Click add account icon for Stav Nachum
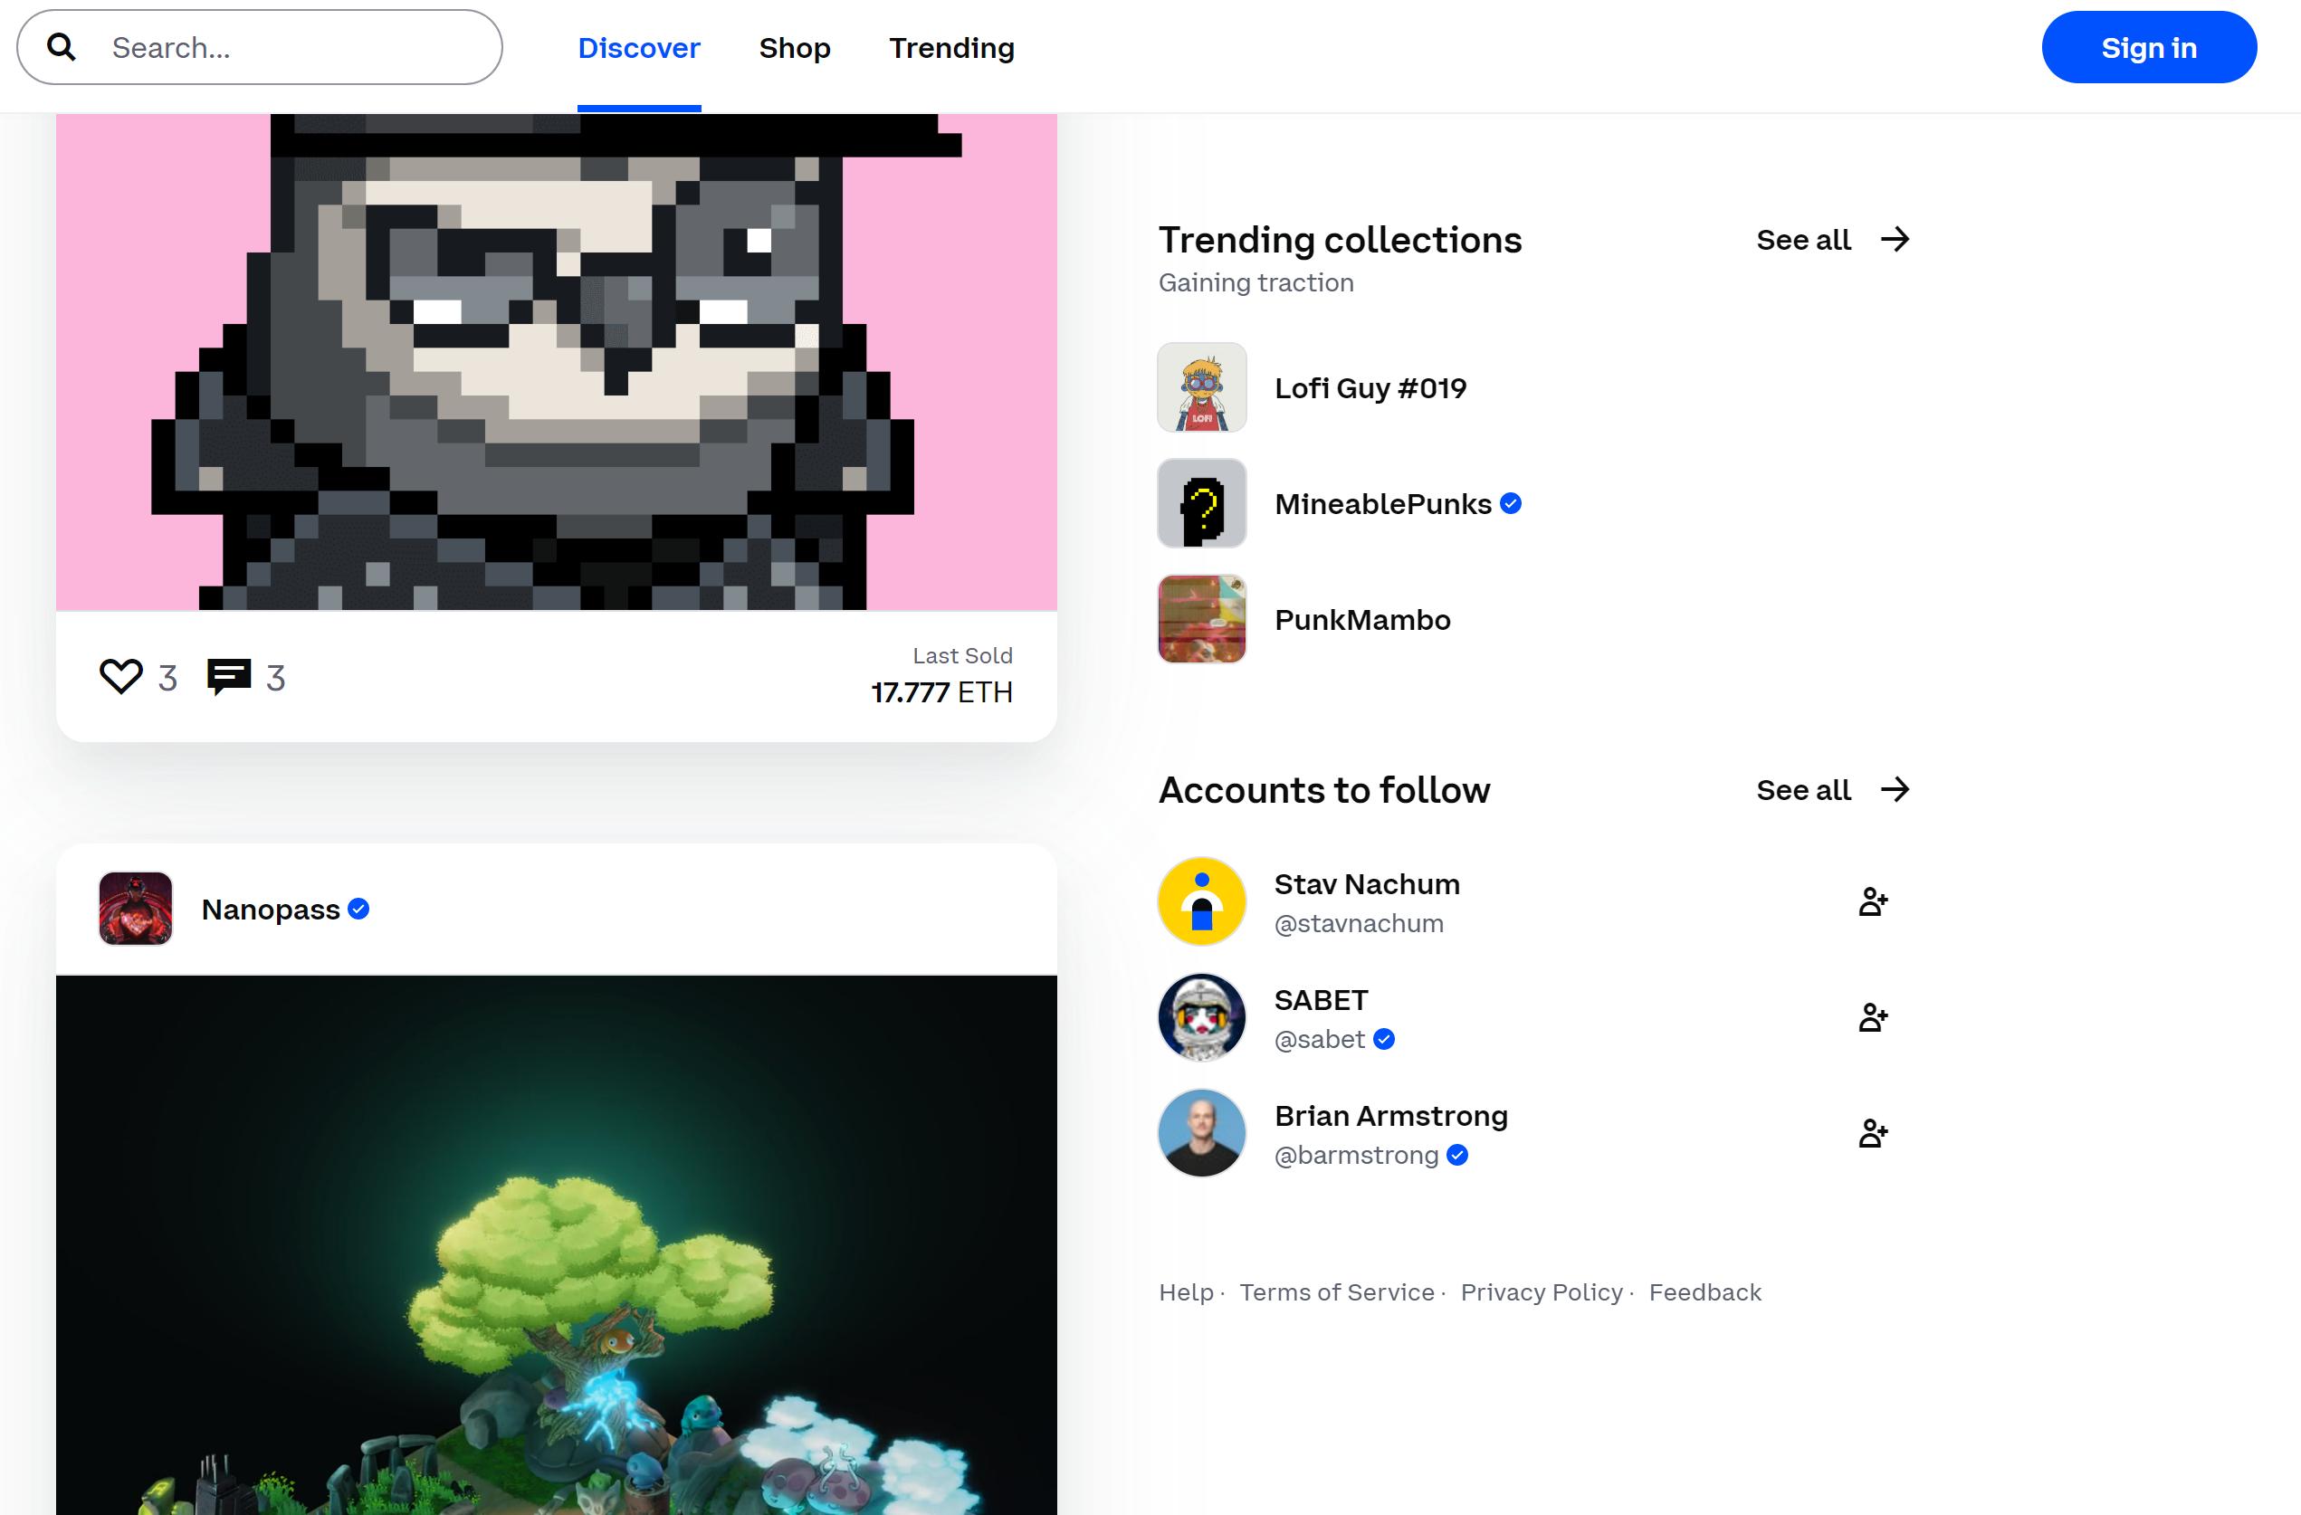The width and height of the screenshot is (2301, 1515). coord(1873,901)
